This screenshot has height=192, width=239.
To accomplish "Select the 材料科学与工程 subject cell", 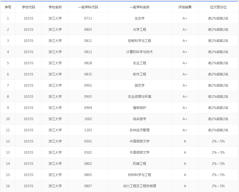I will (x=140, y=175).
